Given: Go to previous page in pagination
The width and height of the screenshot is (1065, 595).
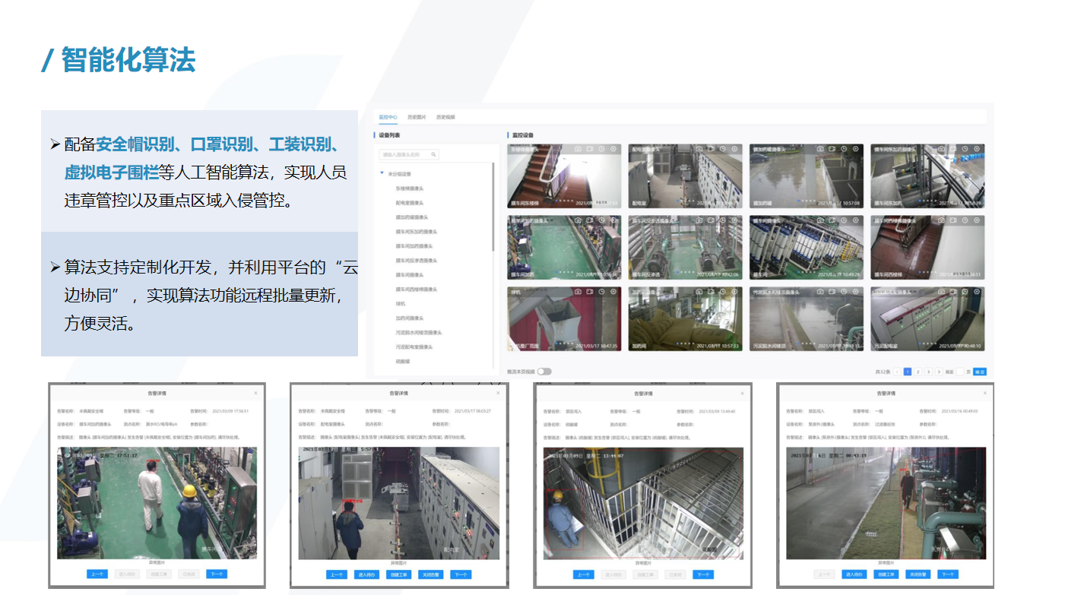Looking at the screenshot, I should click(x=897, y=372).
